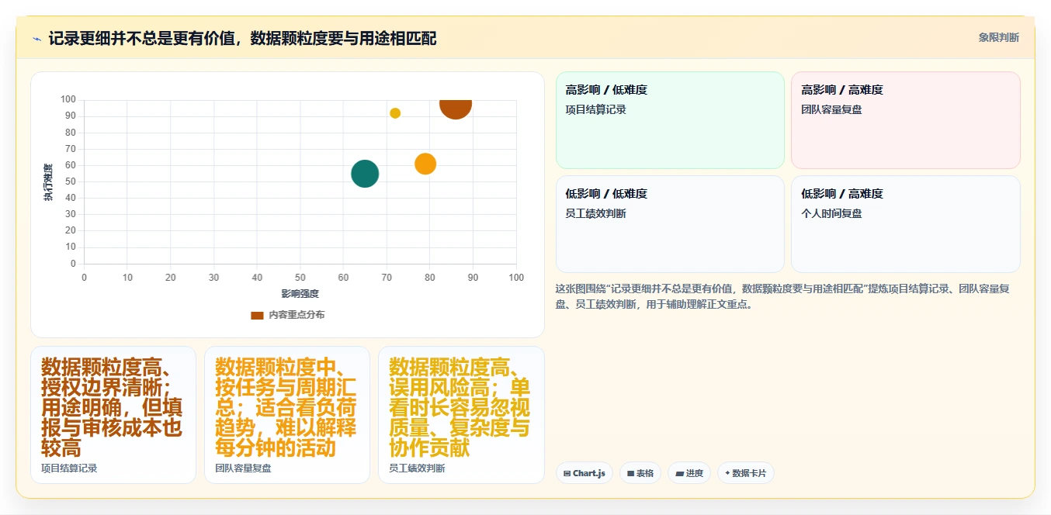Click the Chart.js tag chip
The width and height of the screenshot is (1051, 515).
(584, 473)
